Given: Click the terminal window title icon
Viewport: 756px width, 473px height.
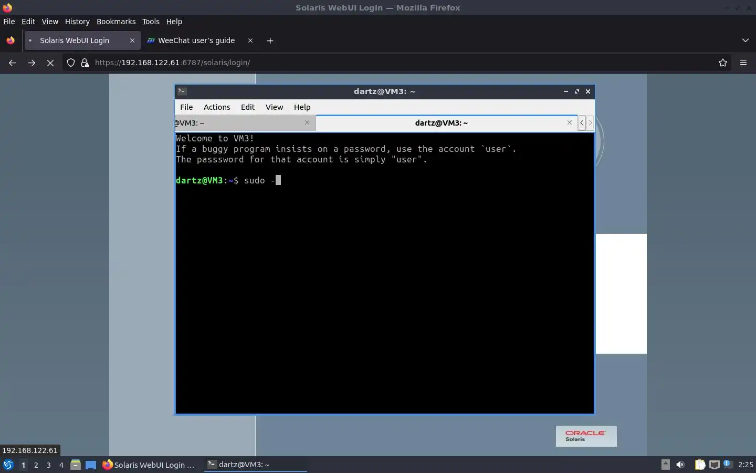Looking at the screenshot, I should tap(182, 91).
